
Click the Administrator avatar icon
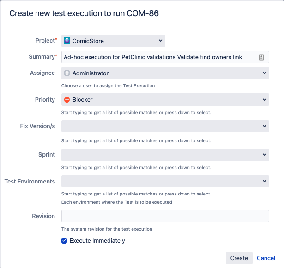tap(67, 73)
